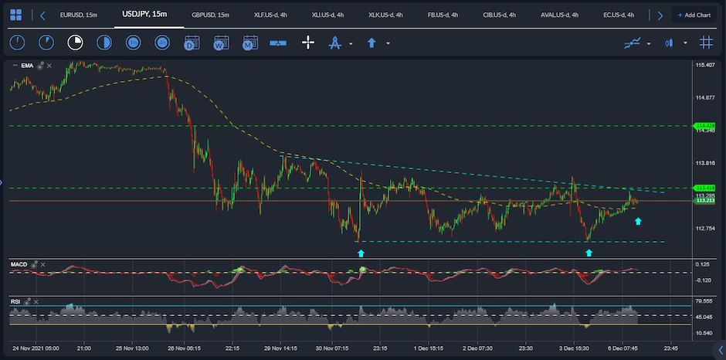Open RSI indicator settings gear
This screenshot has width=726, height=360.
point(29,301)
